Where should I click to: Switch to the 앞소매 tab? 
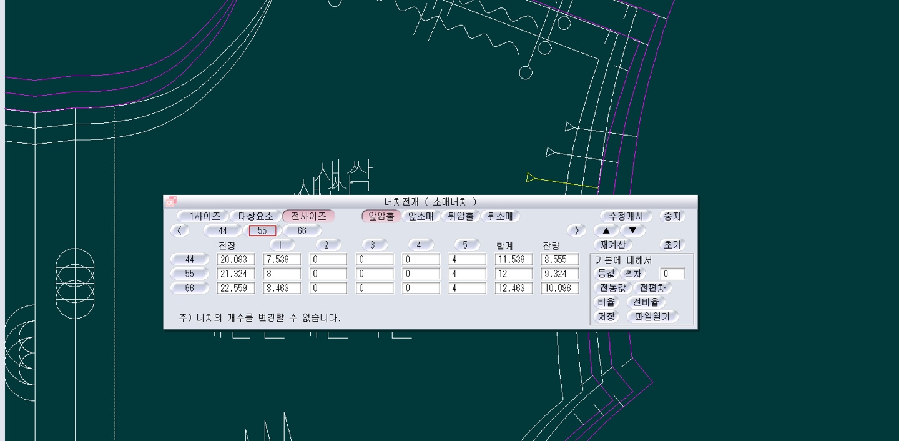tap(421, 216)
